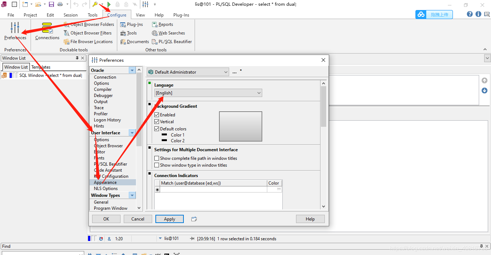The height and width of the screenshot is (255, 491).
Task: Click the import/export preferences icon beside Apply
Action: [x=194, y=219]
